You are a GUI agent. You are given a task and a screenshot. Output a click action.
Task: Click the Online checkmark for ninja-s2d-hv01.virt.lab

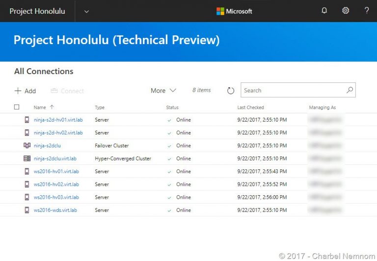pos(169,120)
